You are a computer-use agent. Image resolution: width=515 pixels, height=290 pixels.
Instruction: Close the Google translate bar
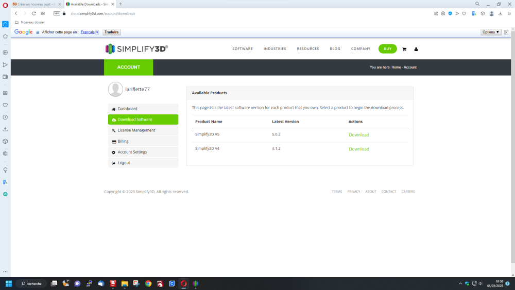click(506, 32)
